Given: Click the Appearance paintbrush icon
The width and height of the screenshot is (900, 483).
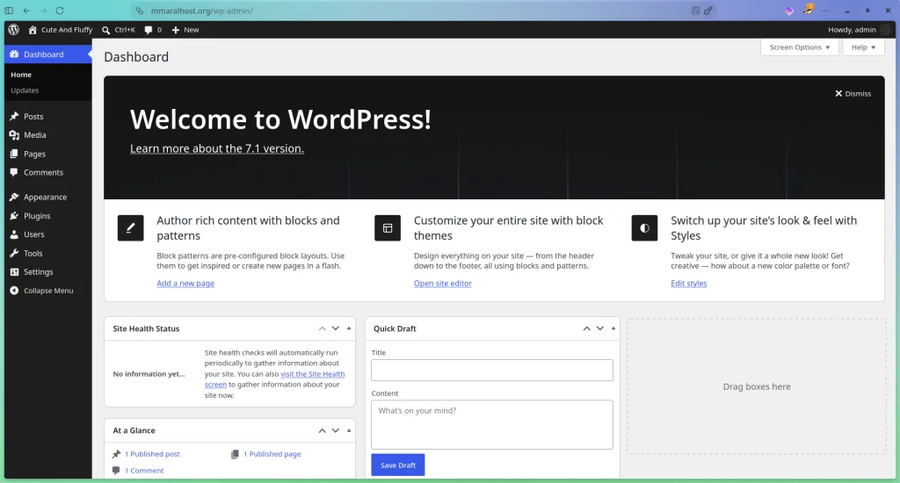Looking at the screenshot, I should pos(14,197).
